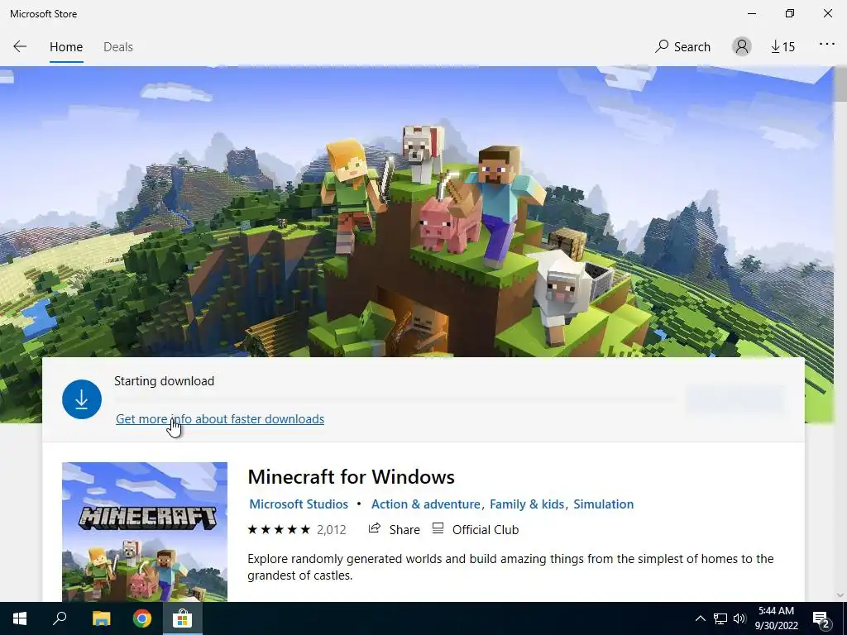The width and height of the screenshot is (847, 635).
Task: Switch to the Home tab
Action: [x=66, y=47]
